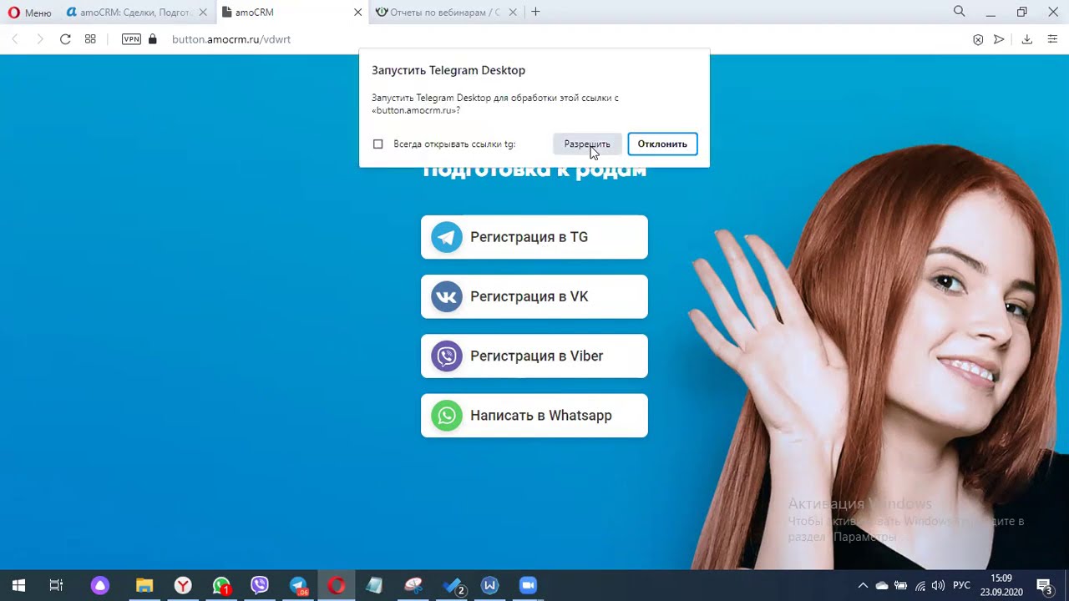This screenshot has width=1069, height=601.
Task: Open Microsoft Word from the taskbar
Action: (490, 585)
